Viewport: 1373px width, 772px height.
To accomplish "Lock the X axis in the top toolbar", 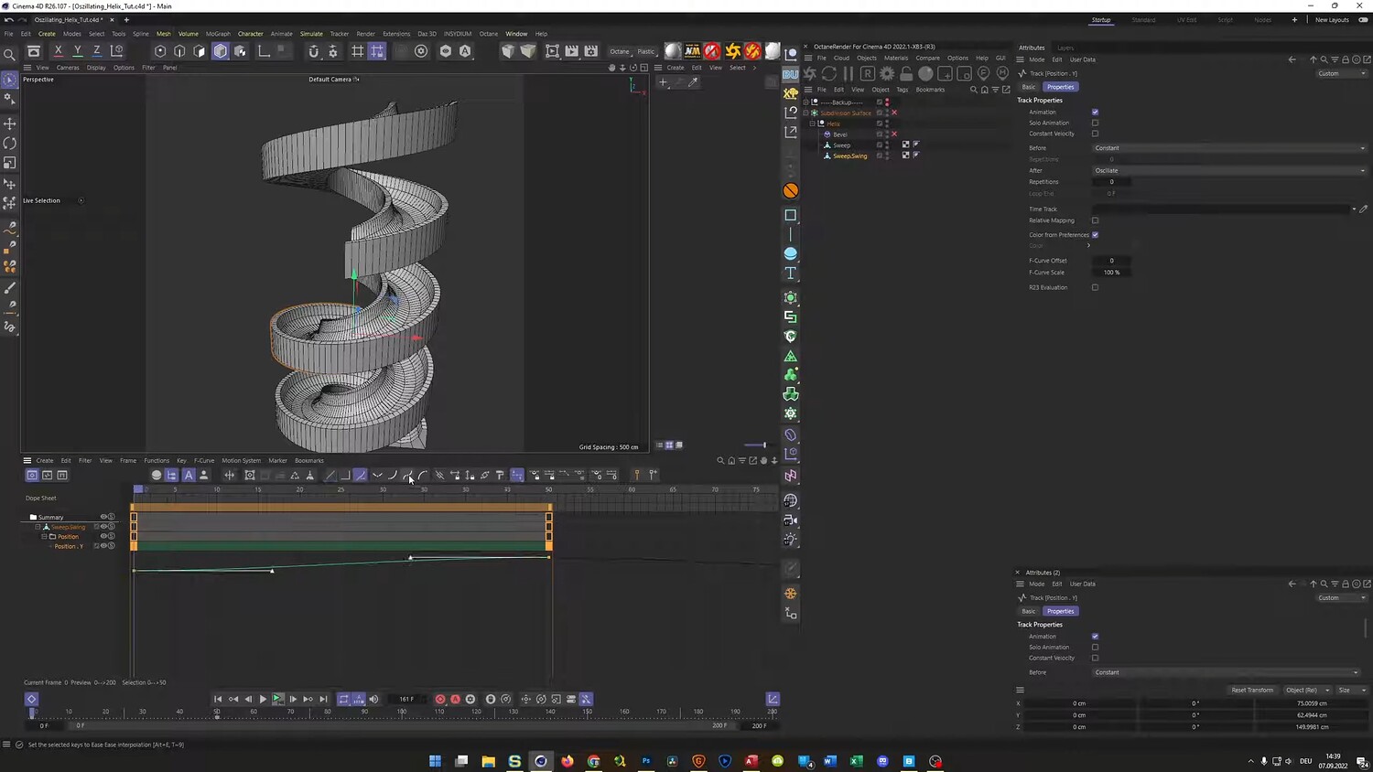I will click(58, 51).
